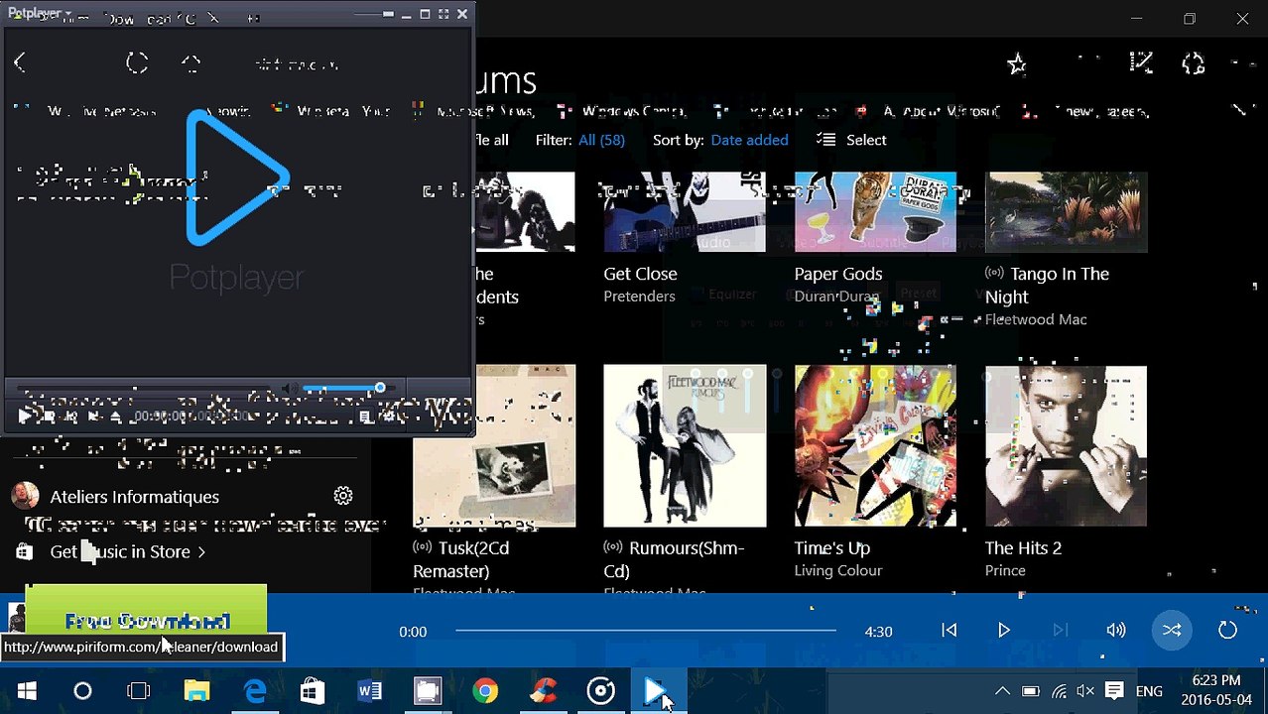This screenshot has width=1268, height=714.
Task: Open the Filter All (58) dropdown
Action: (601, 140)
